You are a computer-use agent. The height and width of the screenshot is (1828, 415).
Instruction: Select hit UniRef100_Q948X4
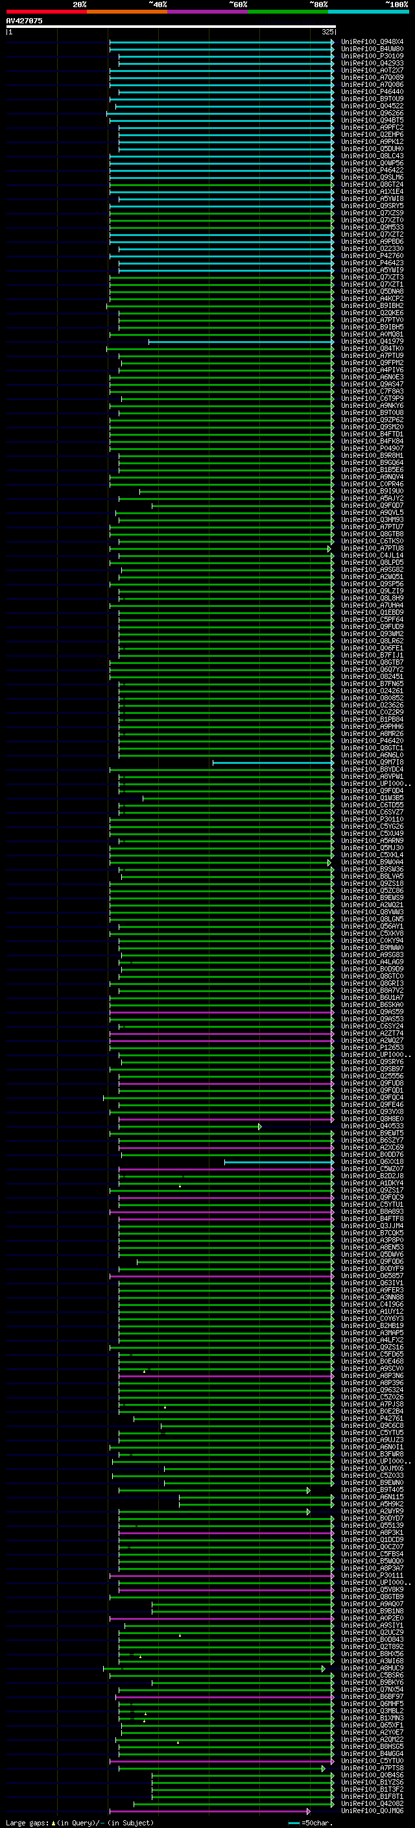pyautogui.click(x=372, y=42)
